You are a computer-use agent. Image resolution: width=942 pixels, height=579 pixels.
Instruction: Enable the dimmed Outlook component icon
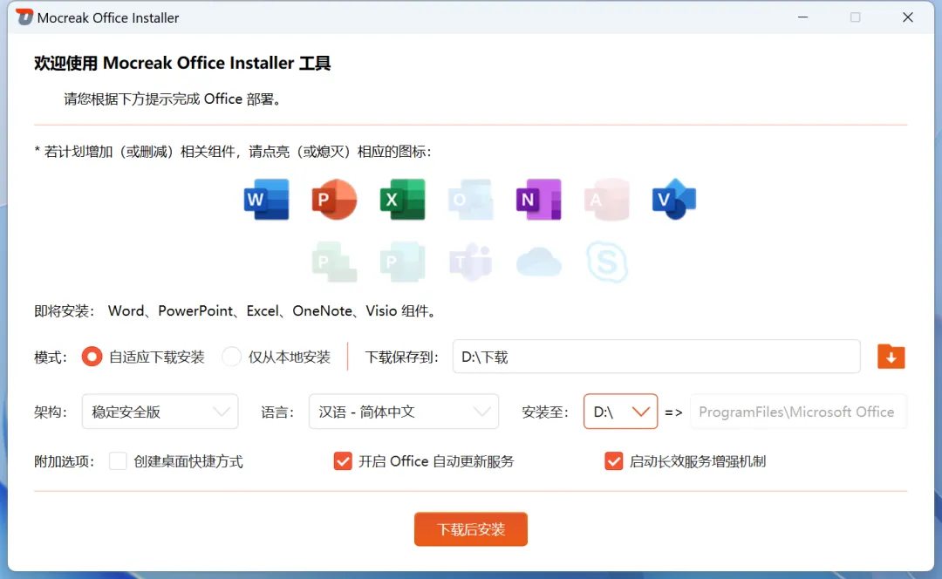pos(471,200)
